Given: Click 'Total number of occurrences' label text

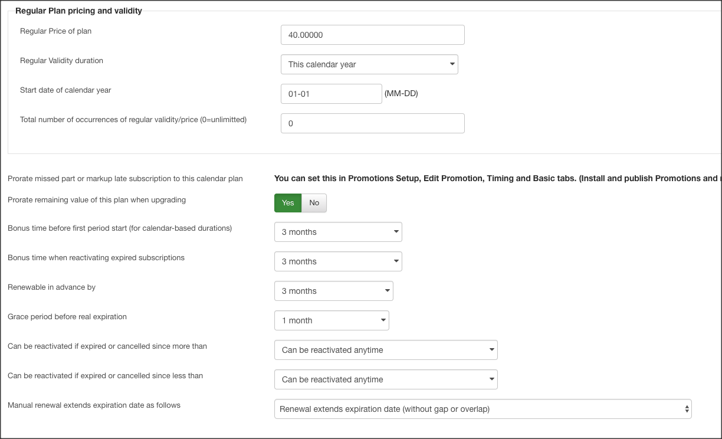Looking at the screenshot, I should pos(133,119).
